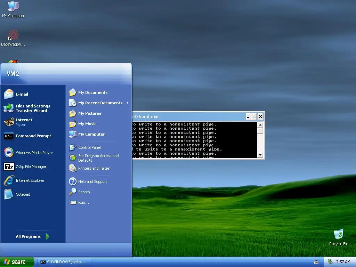Click the system tray network icon

[330, 262]
